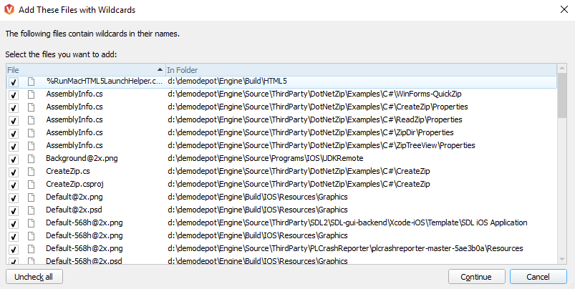Click the scrollbar up arrow

pos(562,68)
